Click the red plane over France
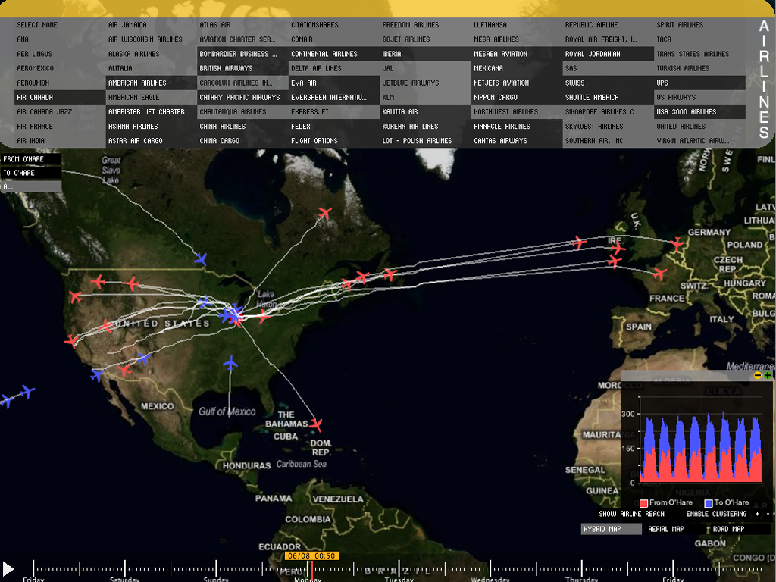Image resolution: width=776 pixels, height=582 pixels. click(660, 273)
